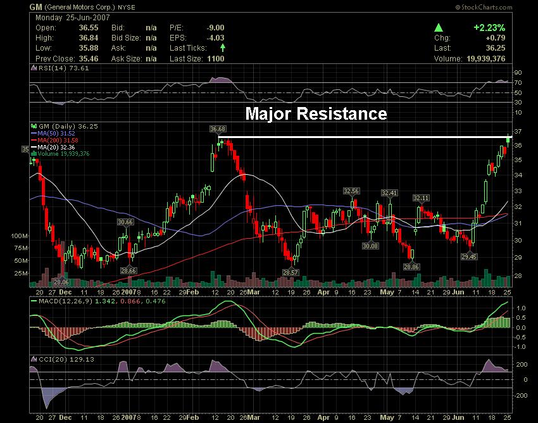The height and width of the screenshot is (423, 538).
Task: Click the High value 36.84
Action: [x=89, y=38]
